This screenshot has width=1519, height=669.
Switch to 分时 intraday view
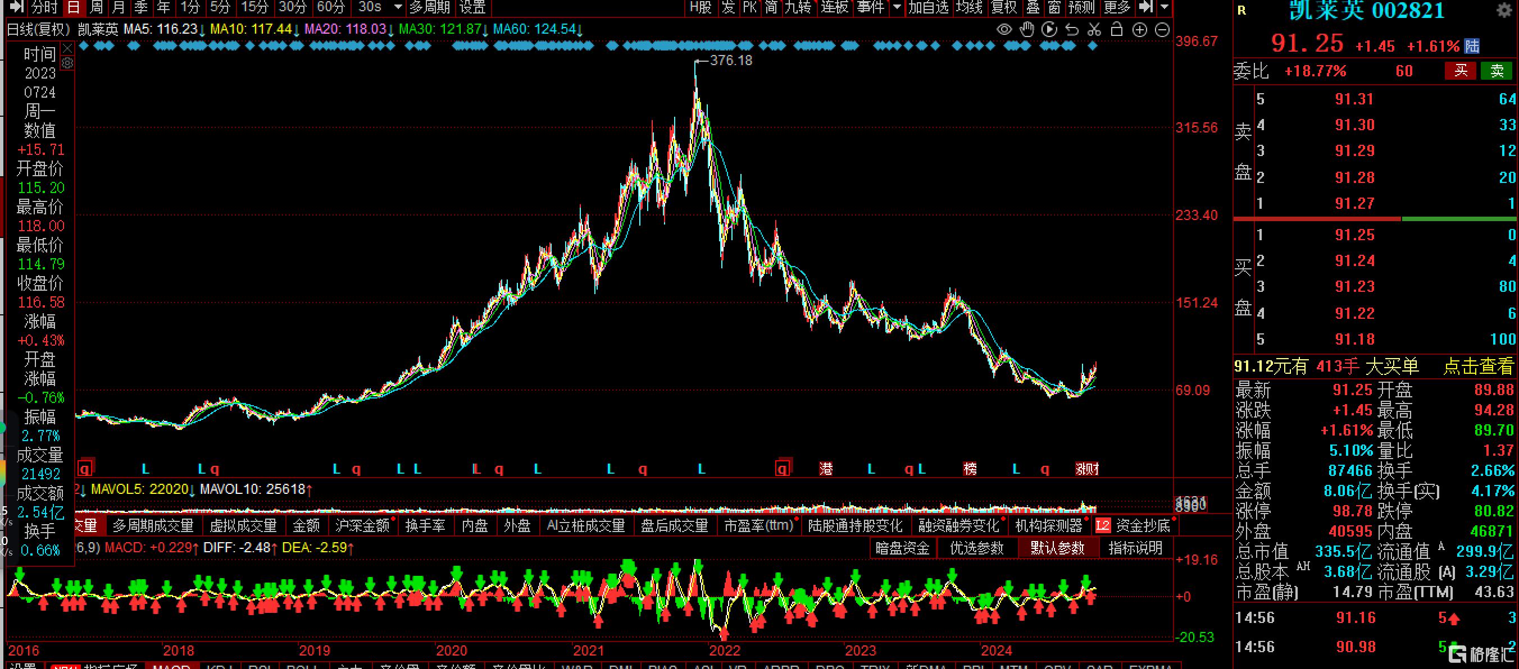pyautogui.click(x=45, y=7)
